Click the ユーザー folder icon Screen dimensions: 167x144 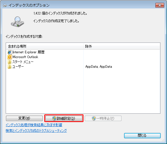[x=9, y=67]
